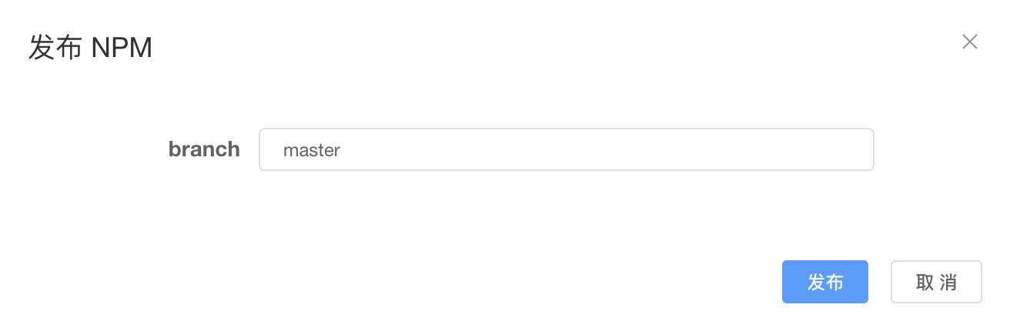Publish the master branch to NPM

click(x=824, y=282)
